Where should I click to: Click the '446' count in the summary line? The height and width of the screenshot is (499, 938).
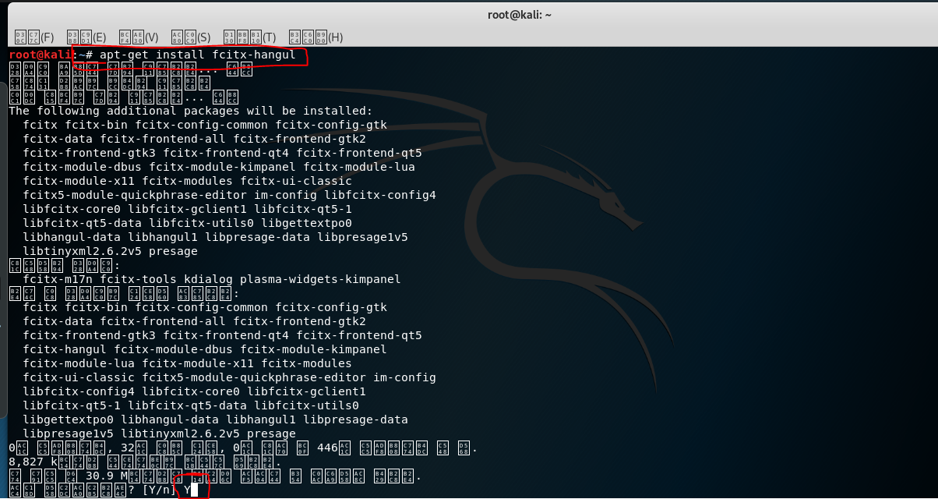(x=328, y=448)
